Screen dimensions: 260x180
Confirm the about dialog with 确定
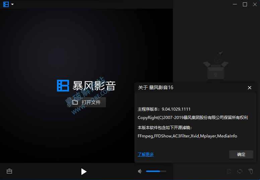[x=241, y=155]
